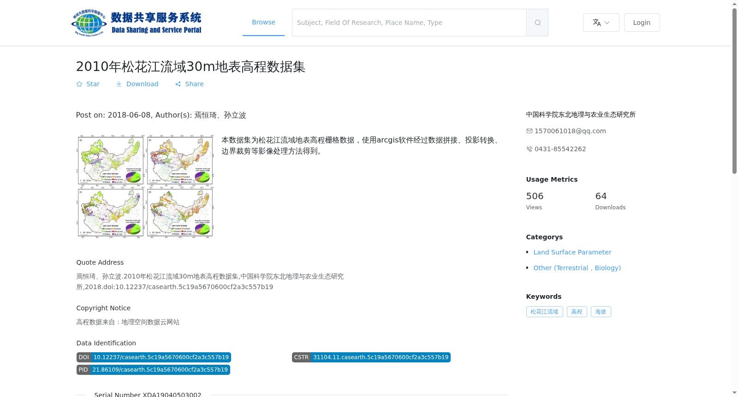Click the Post on date and authors line

click(x=161, y=115)
